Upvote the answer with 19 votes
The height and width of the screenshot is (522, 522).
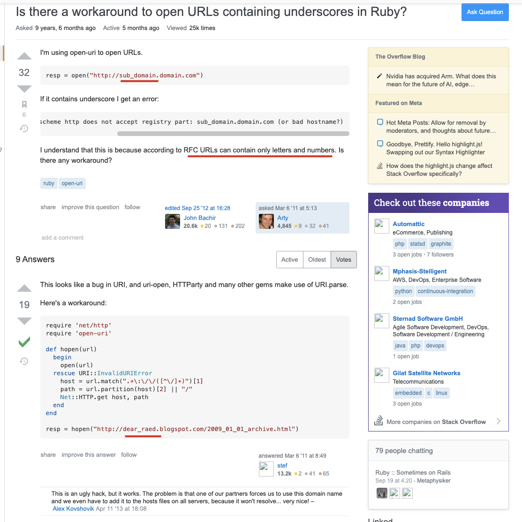(24, 288)
